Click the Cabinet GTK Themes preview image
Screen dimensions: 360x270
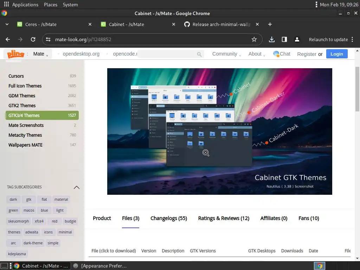click(x=219, y=131)
